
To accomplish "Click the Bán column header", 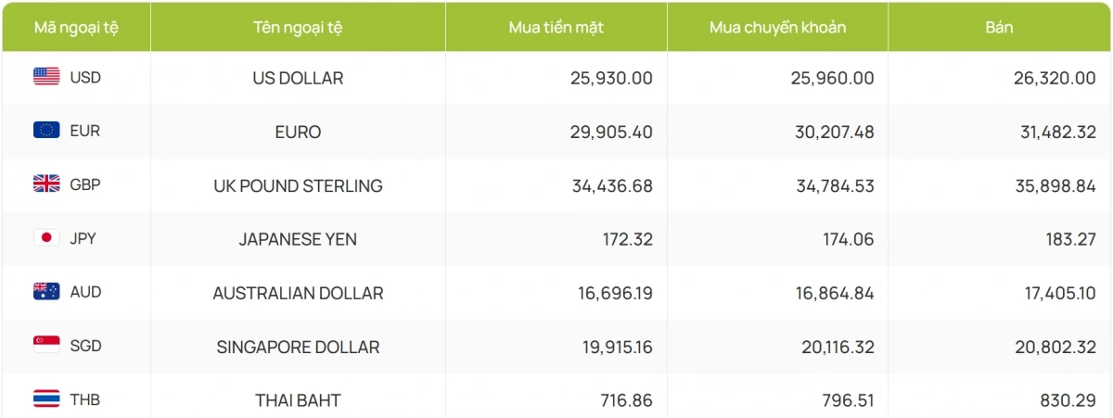I will pos(999,27).
